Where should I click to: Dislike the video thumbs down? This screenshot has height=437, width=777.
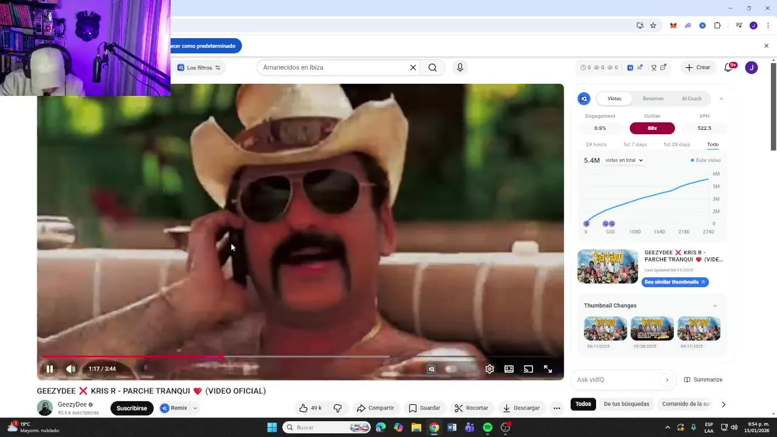click(x=338, y=408)
